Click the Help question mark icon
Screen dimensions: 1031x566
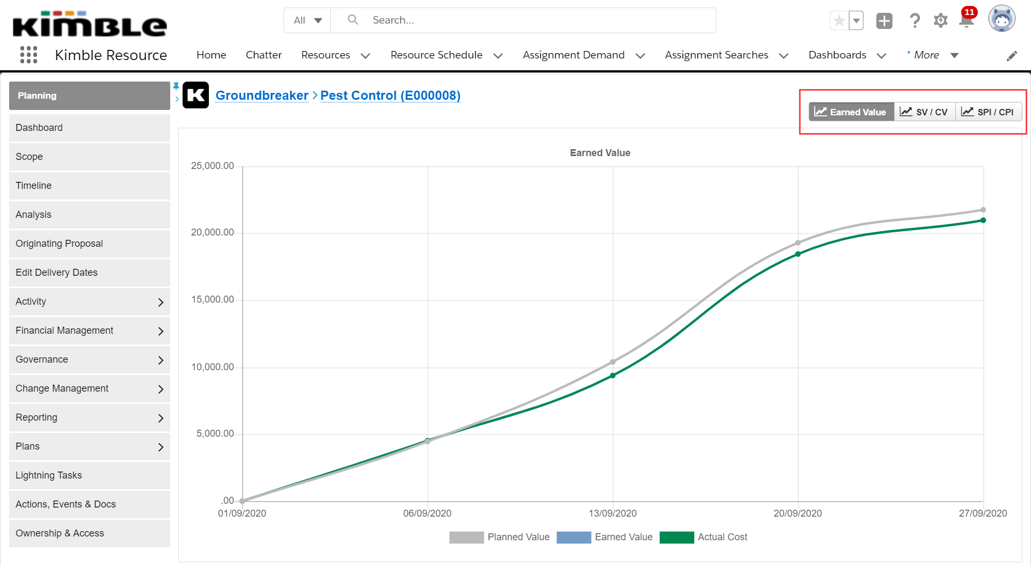click(914, 20)
